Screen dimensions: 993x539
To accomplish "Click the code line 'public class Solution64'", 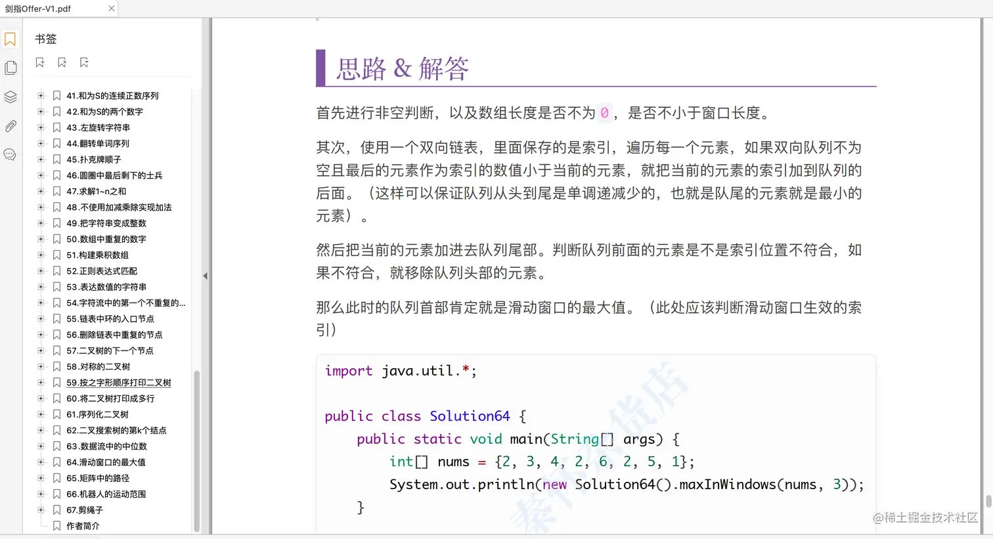I will [x=425, y=416].
